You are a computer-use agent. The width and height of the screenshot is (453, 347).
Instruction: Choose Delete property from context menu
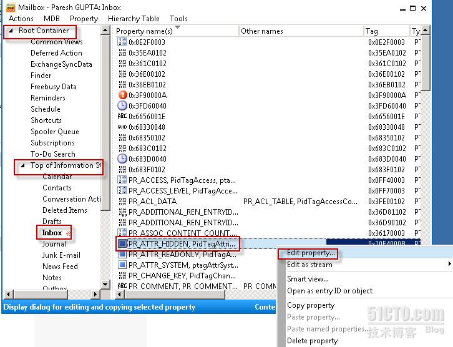(312, 341)
